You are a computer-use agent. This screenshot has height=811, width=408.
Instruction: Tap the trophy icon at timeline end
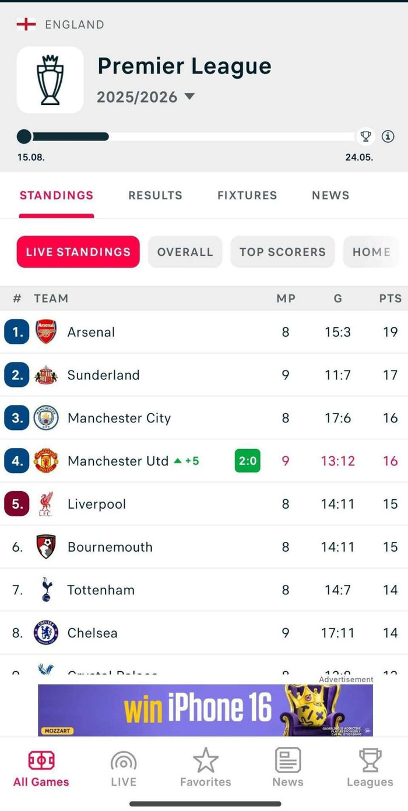coord(365,136)
